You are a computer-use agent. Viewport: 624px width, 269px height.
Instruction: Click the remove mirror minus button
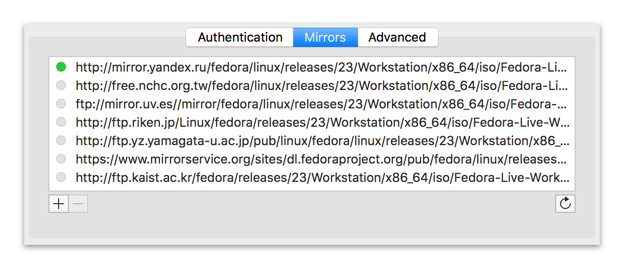[x=78, y=204]
